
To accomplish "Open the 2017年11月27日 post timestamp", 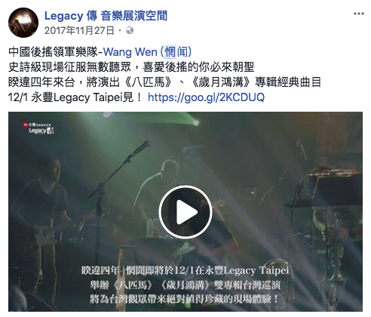I will pyautogui.click(x=79, y=31).
